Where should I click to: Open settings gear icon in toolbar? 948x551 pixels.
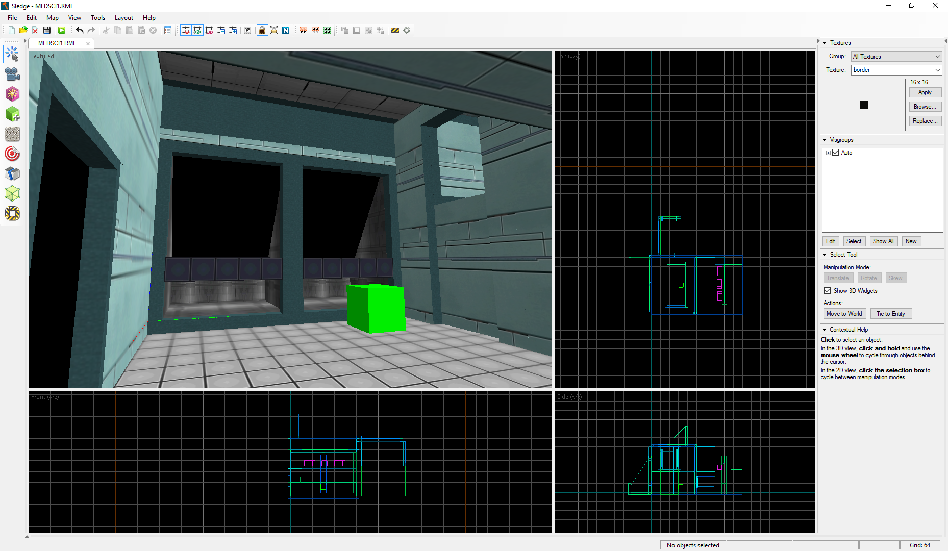click(407, 31)
